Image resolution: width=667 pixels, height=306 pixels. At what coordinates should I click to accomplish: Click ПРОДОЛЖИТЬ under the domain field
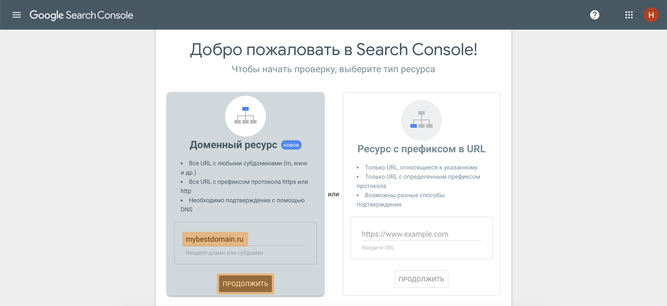pos(245,284)
